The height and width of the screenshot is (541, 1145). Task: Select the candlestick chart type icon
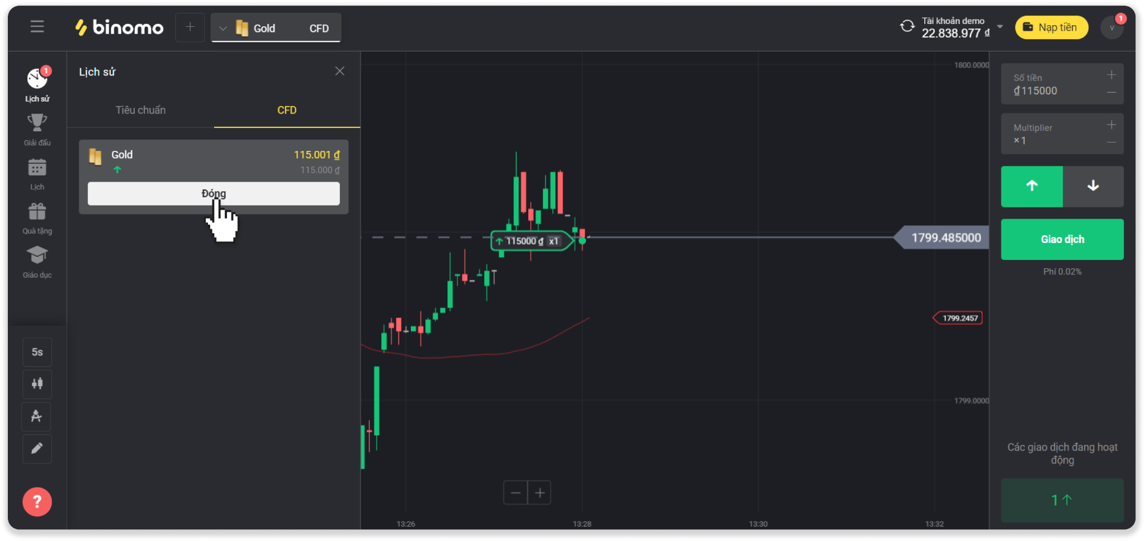[37, 384]
